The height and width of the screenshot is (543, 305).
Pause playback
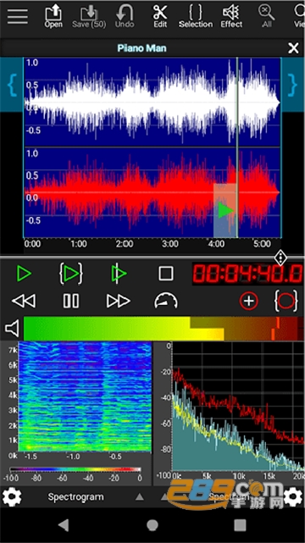click(x=71, y=301)
